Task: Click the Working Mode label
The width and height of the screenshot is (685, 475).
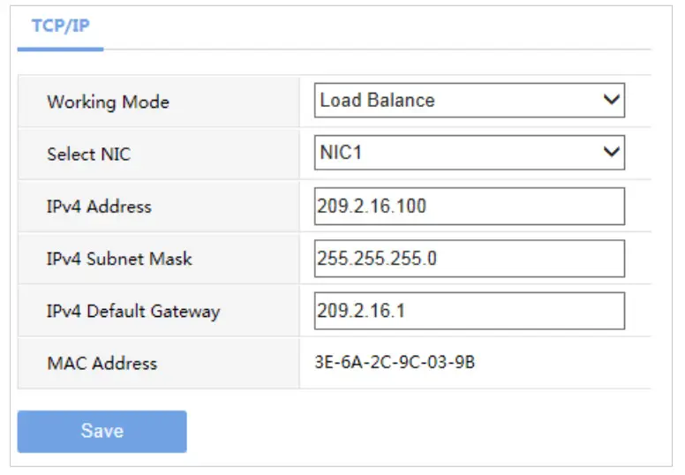Action: click(x=108, y=102)
